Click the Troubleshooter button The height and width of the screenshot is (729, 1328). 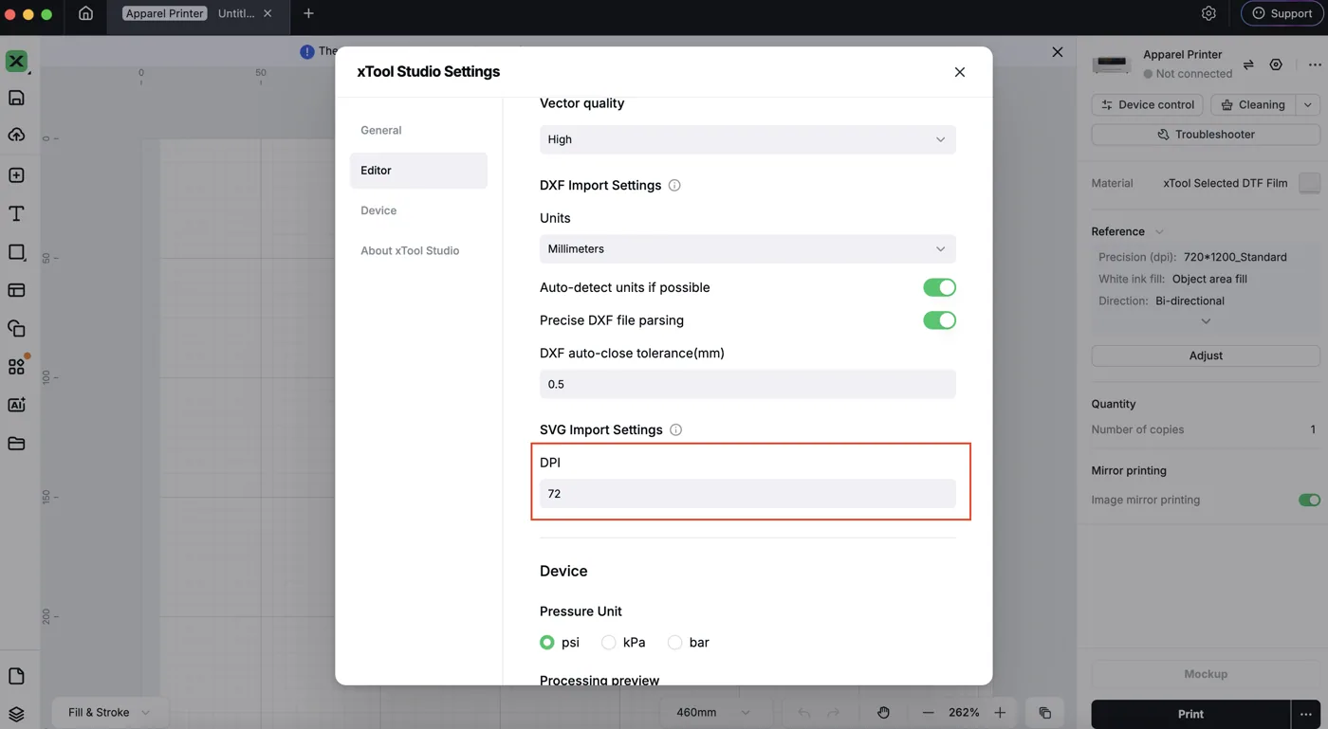click(1206, 135)
